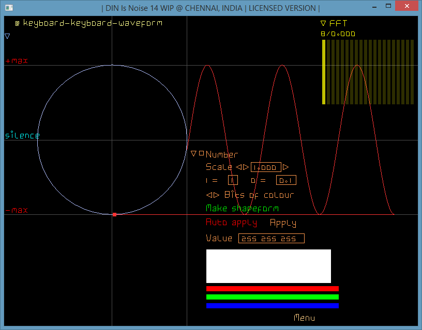The width and height of the screenshot is (422, 330).
Task: Click the arrow after the Scale value box
Action: coord(285,167)
